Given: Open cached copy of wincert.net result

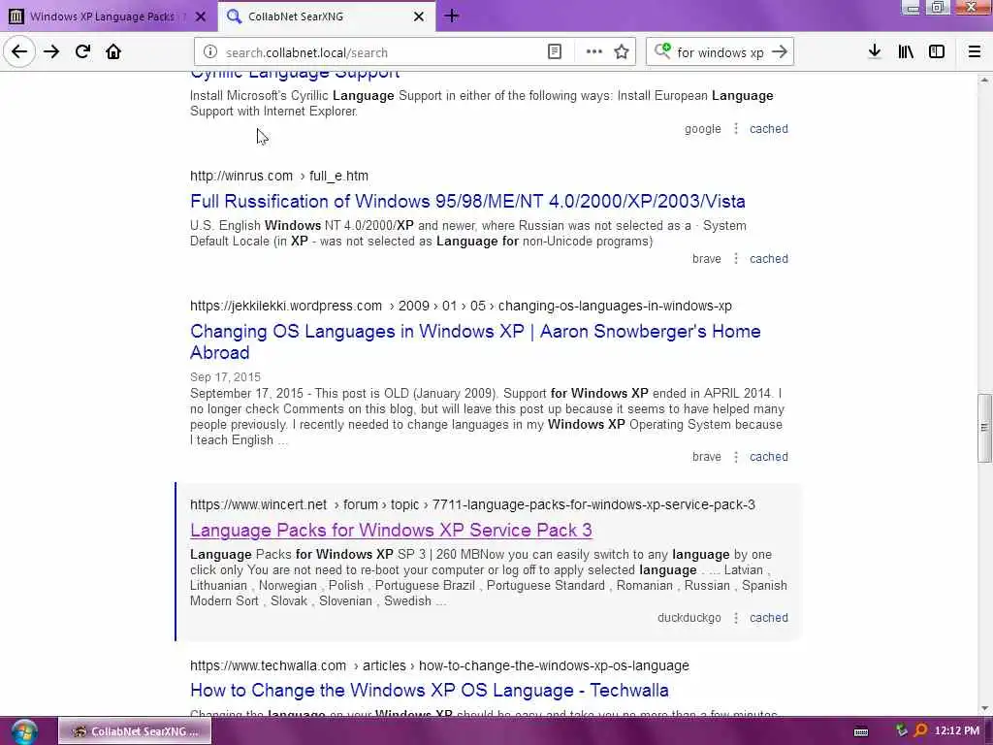Looking at the screenshot, I should pyautogui.click(x=769, y=618).
